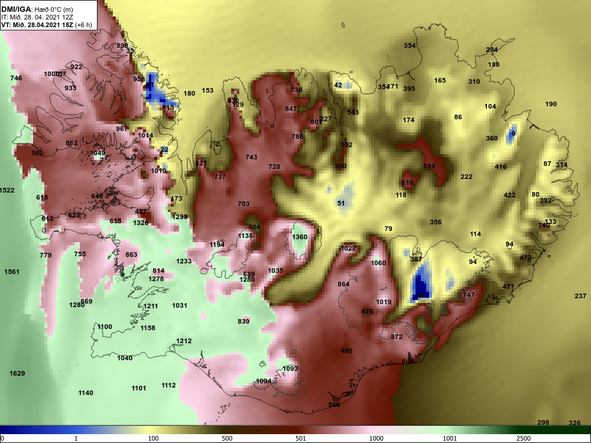Click the map value '180'
The width and height of the screenshot is (591, 443).
189,93
